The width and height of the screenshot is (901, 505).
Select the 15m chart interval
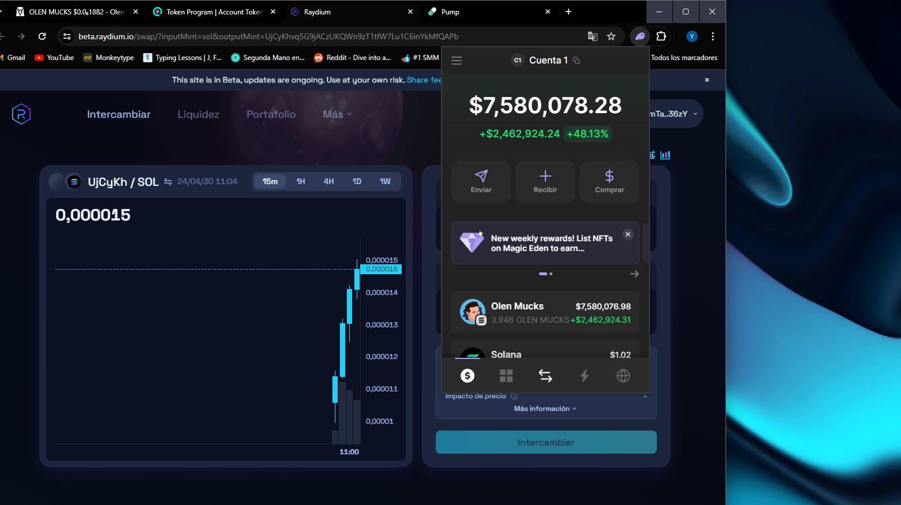point(270,181)
